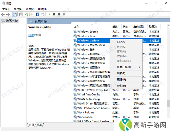Viewport: 171px width, 132px height.
Task: Click the 服务 window title icon
Action: click(3, 3)
